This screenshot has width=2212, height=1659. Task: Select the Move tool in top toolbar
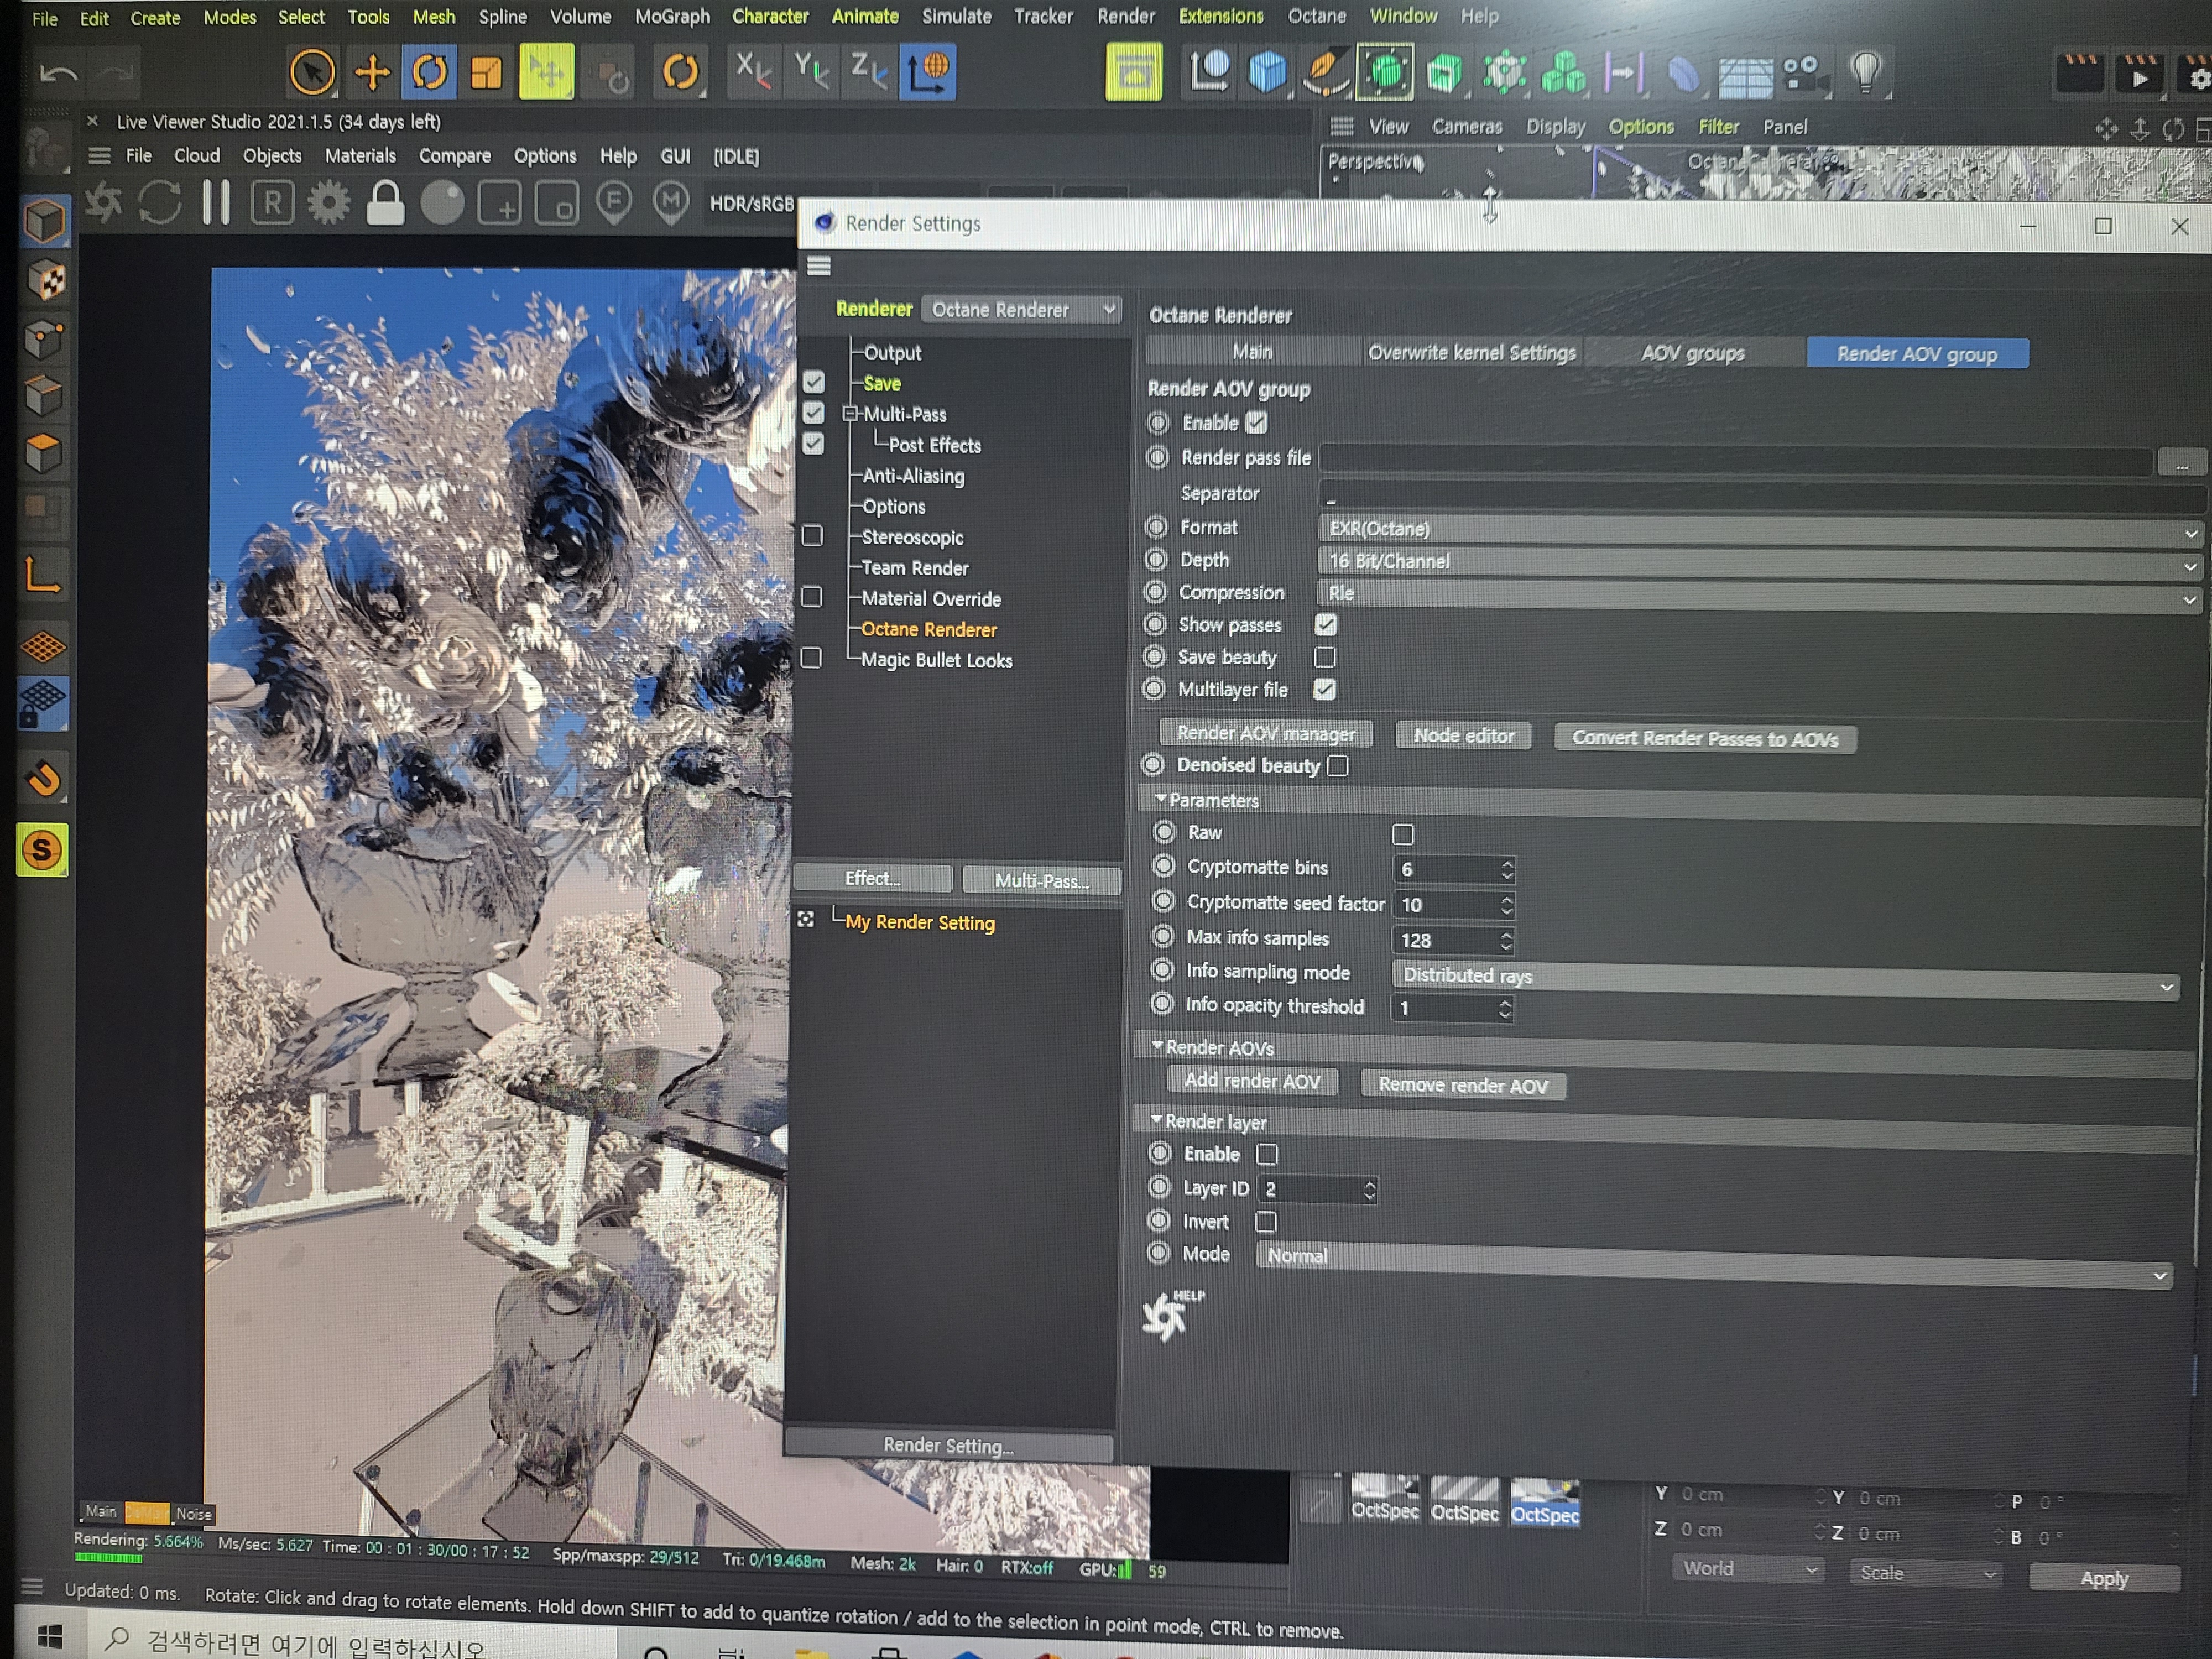[372, 72]
